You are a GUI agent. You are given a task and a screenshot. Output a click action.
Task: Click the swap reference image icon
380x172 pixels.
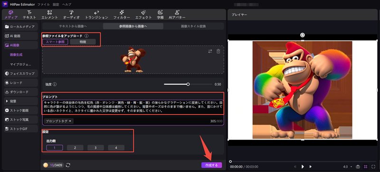click(210, 51)
